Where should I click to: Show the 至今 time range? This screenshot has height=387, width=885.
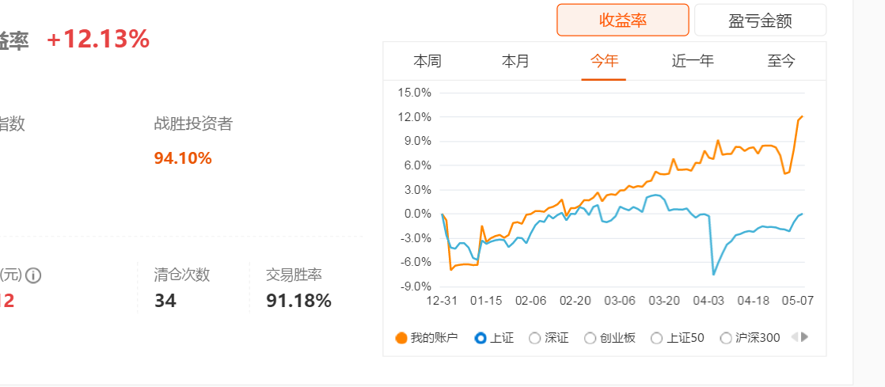pyautogui.click(x=781, y=61)
